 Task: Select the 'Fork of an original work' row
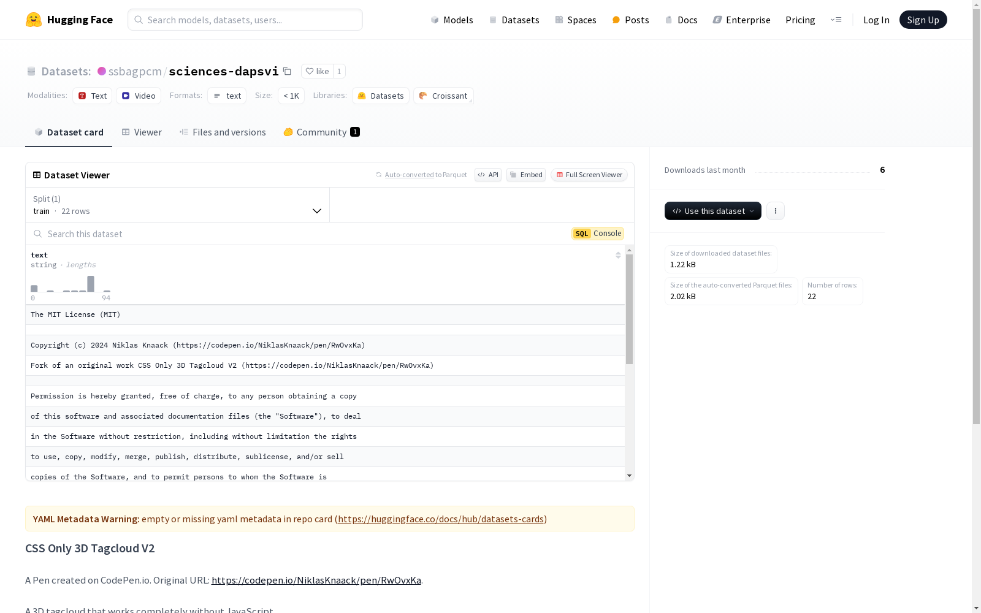(325, 365)
